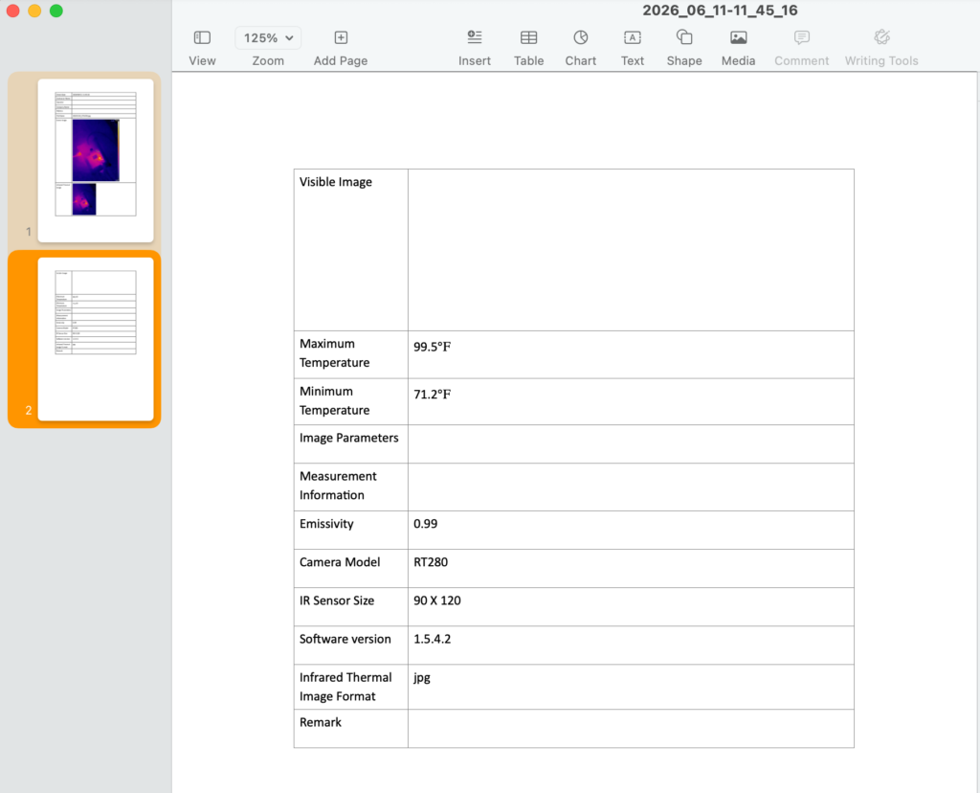The width and height of the screenshot is (980, 793).
Task: Open Writing Tools
Action: (x=881, y=37)
